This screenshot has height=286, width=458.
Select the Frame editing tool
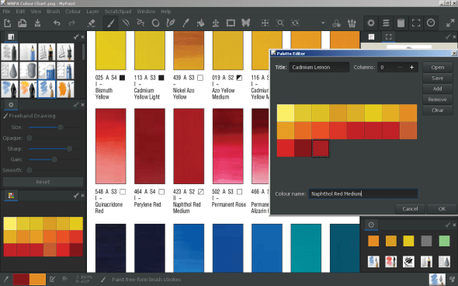[231, 23]
